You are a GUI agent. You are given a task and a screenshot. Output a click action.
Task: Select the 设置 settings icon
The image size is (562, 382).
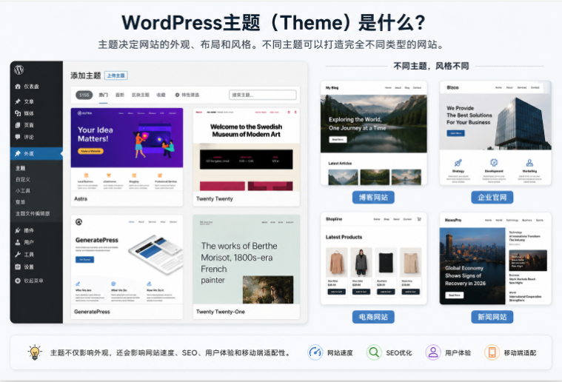(x=18, y=267)
